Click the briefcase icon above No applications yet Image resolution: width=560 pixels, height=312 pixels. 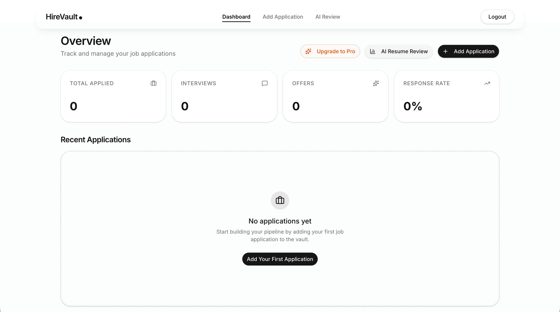click(280, 200)
